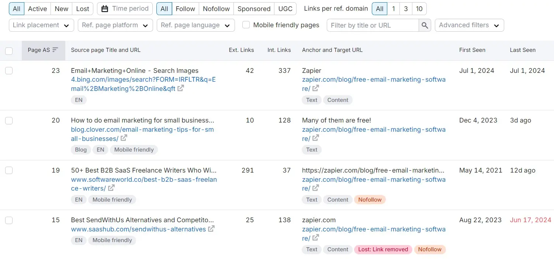This screenshot has height=259, width=554.
Task: Open target URL external icon in zapier.com anchor row
Action: click(x=316, y=238)
